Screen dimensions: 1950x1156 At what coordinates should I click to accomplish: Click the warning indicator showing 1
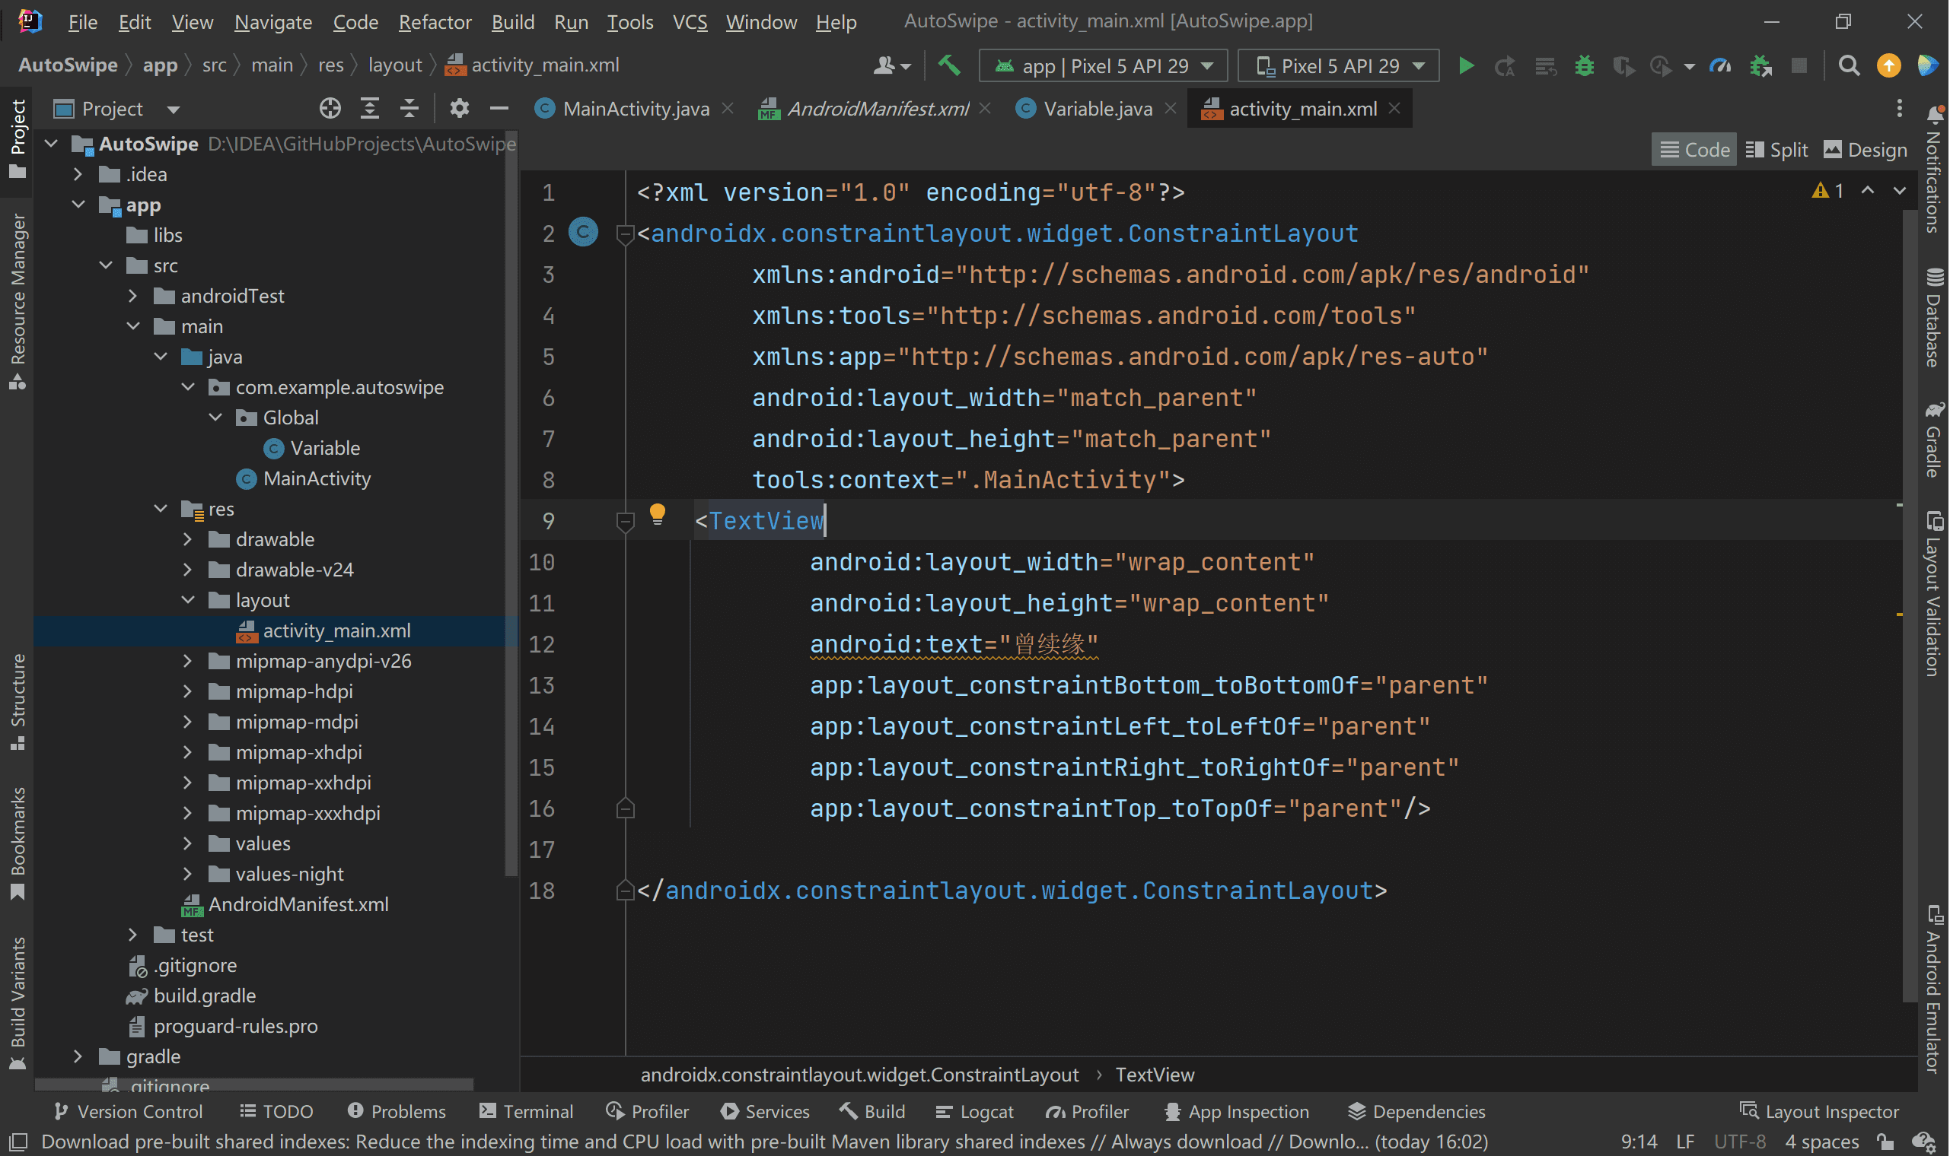pos(1828,190)
